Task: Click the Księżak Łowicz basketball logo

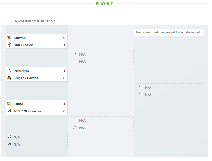Action: [x=9, y=78]
